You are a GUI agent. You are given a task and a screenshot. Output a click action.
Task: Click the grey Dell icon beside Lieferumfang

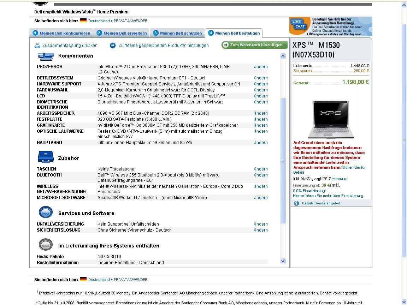click(46, 245)
